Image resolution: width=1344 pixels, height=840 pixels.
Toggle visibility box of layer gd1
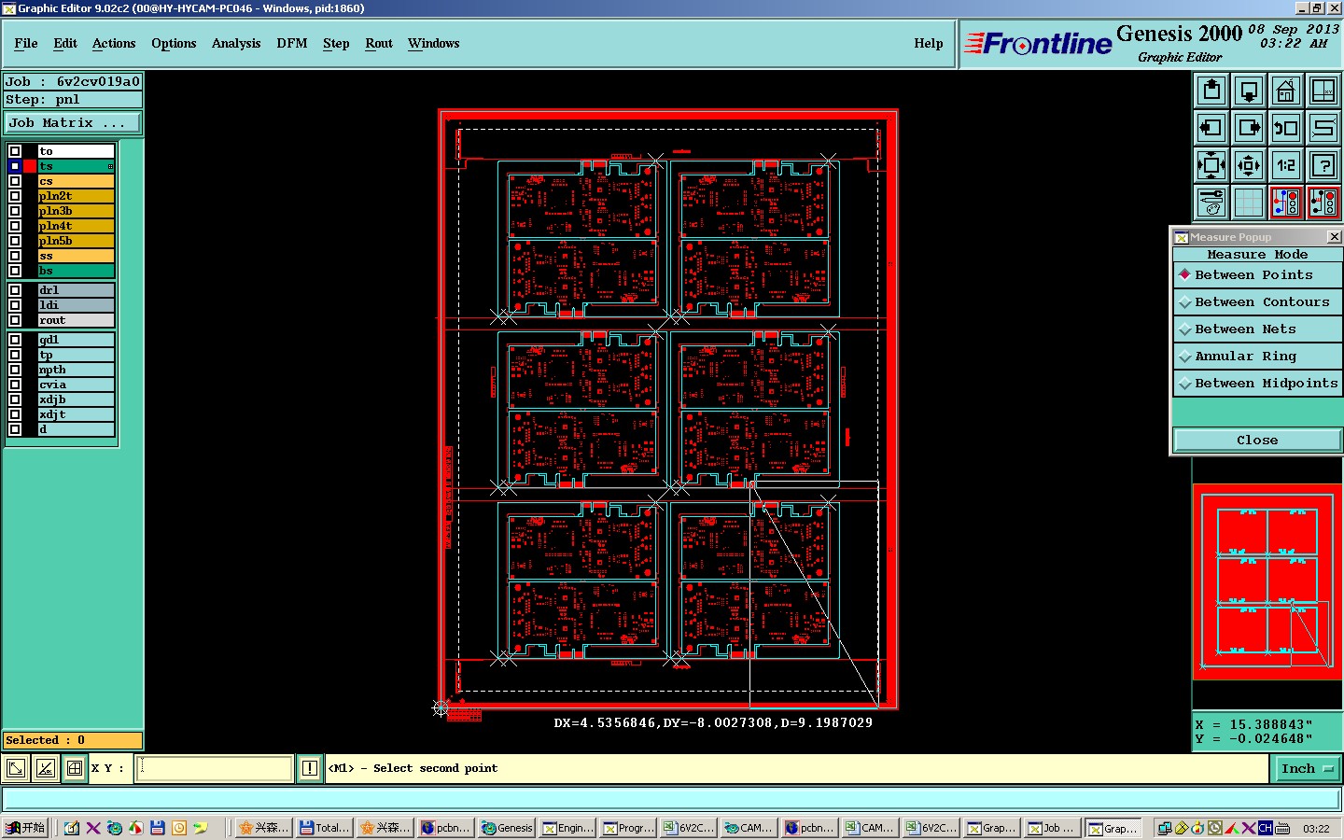click(15, 340)
